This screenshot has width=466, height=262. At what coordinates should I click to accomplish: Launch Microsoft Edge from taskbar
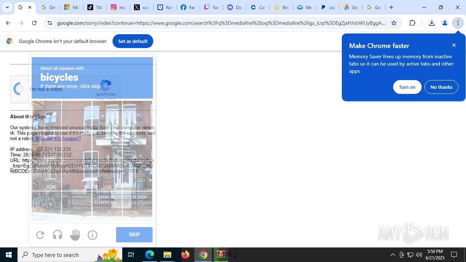tap(150, 255)
